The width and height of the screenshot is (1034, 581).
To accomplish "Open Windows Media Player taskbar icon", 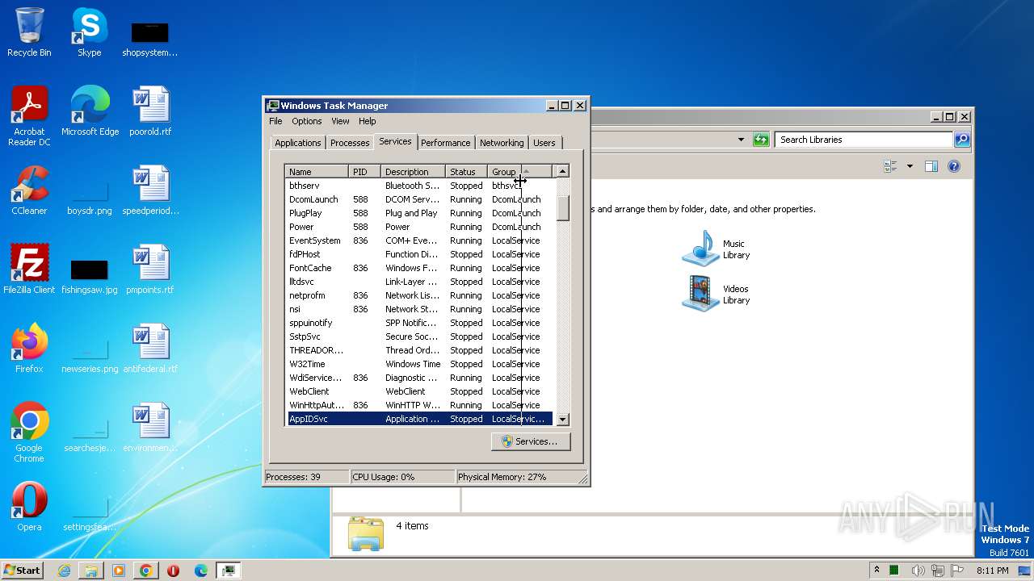I will pyautogui.click(x=119, y=571).
